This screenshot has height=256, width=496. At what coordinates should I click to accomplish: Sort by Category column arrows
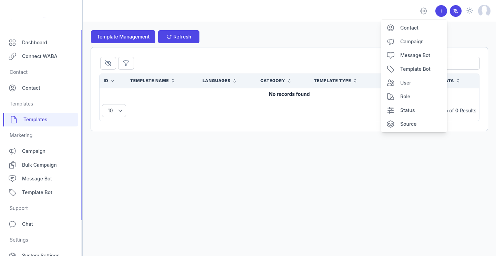pyautogui.click(x=289, y=81)
